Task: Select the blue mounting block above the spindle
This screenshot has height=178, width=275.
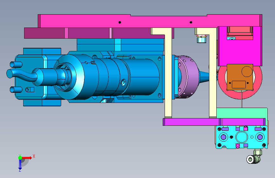Action: point(120,45)
